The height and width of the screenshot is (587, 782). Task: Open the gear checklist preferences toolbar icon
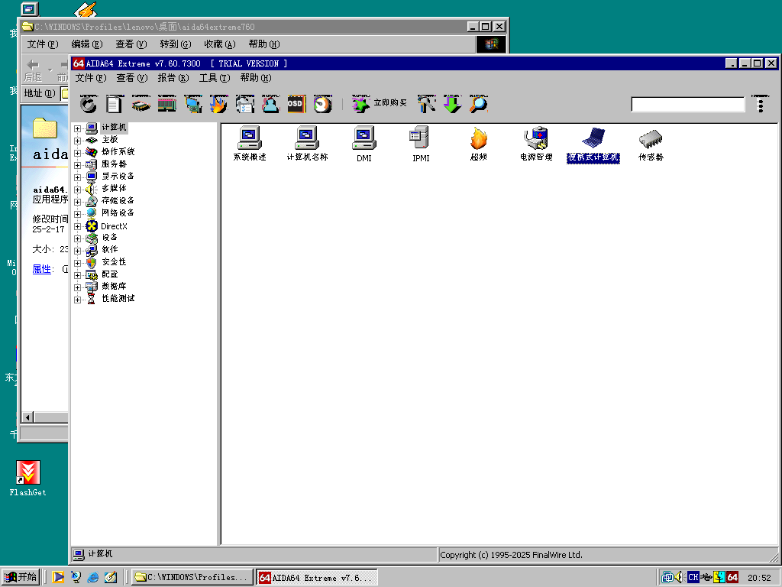(x=245, y=104)
